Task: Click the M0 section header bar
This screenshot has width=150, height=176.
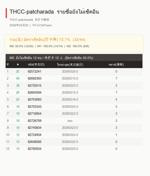Action: [x=74, y=58]
